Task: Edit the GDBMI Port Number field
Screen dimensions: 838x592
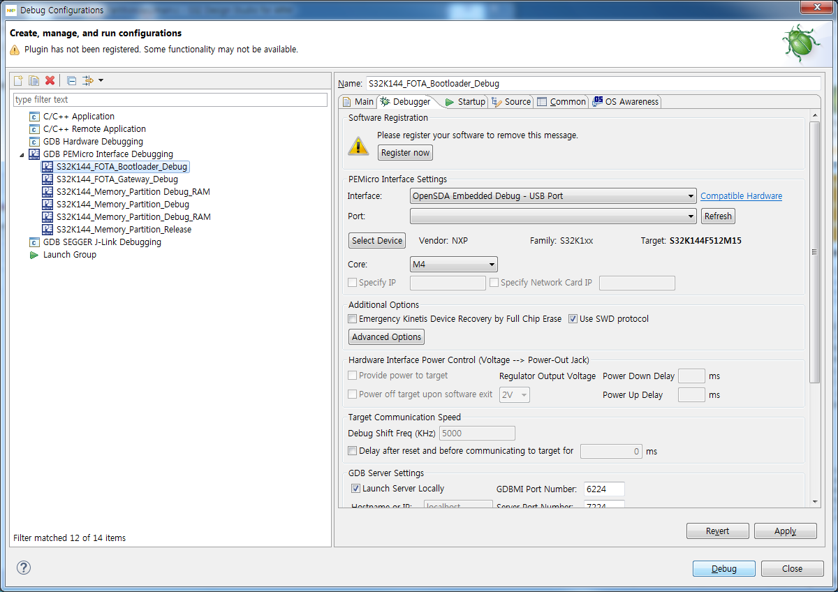Action: pos(603,489)
